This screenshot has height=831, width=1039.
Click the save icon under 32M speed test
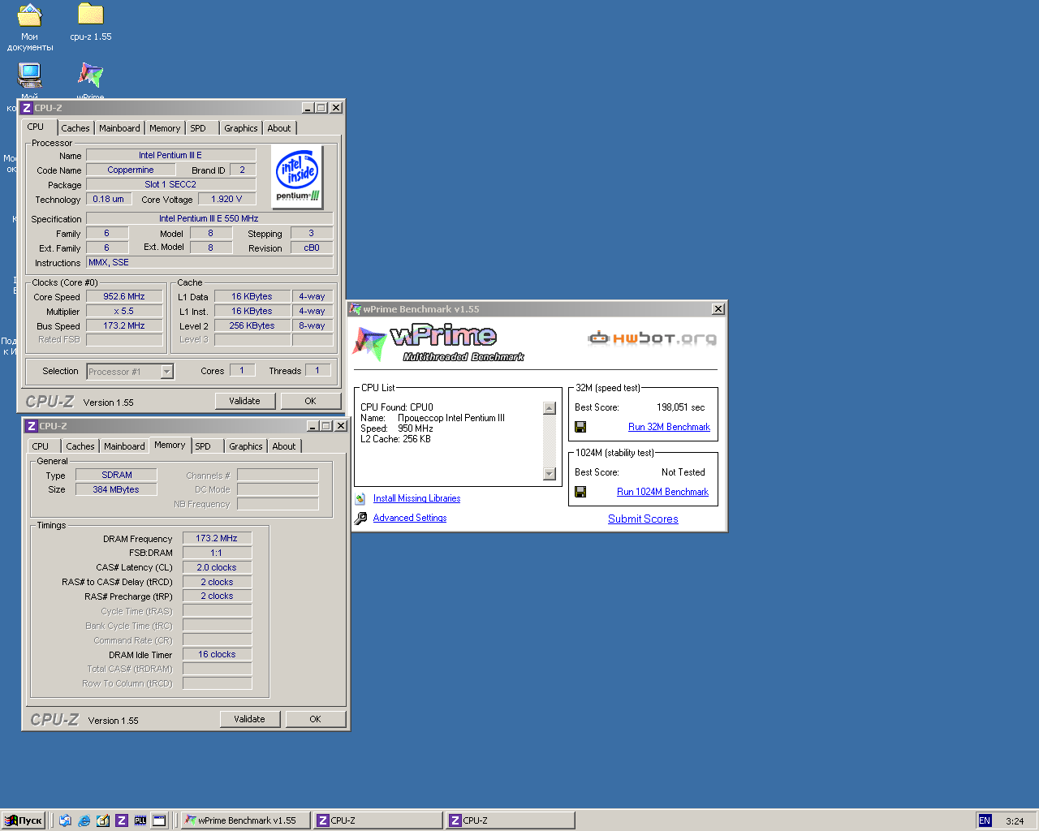[x=580, y=427]
